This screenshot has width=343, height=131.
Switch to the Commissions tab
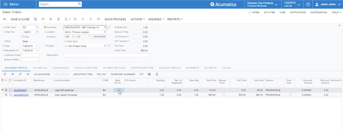pyautogui.click(x=60, y=68)
